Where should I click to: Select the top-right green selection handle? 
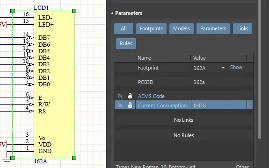(74, 11)
